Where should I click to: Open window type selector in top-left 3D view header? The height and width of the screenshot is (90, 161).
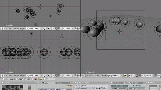3,29
